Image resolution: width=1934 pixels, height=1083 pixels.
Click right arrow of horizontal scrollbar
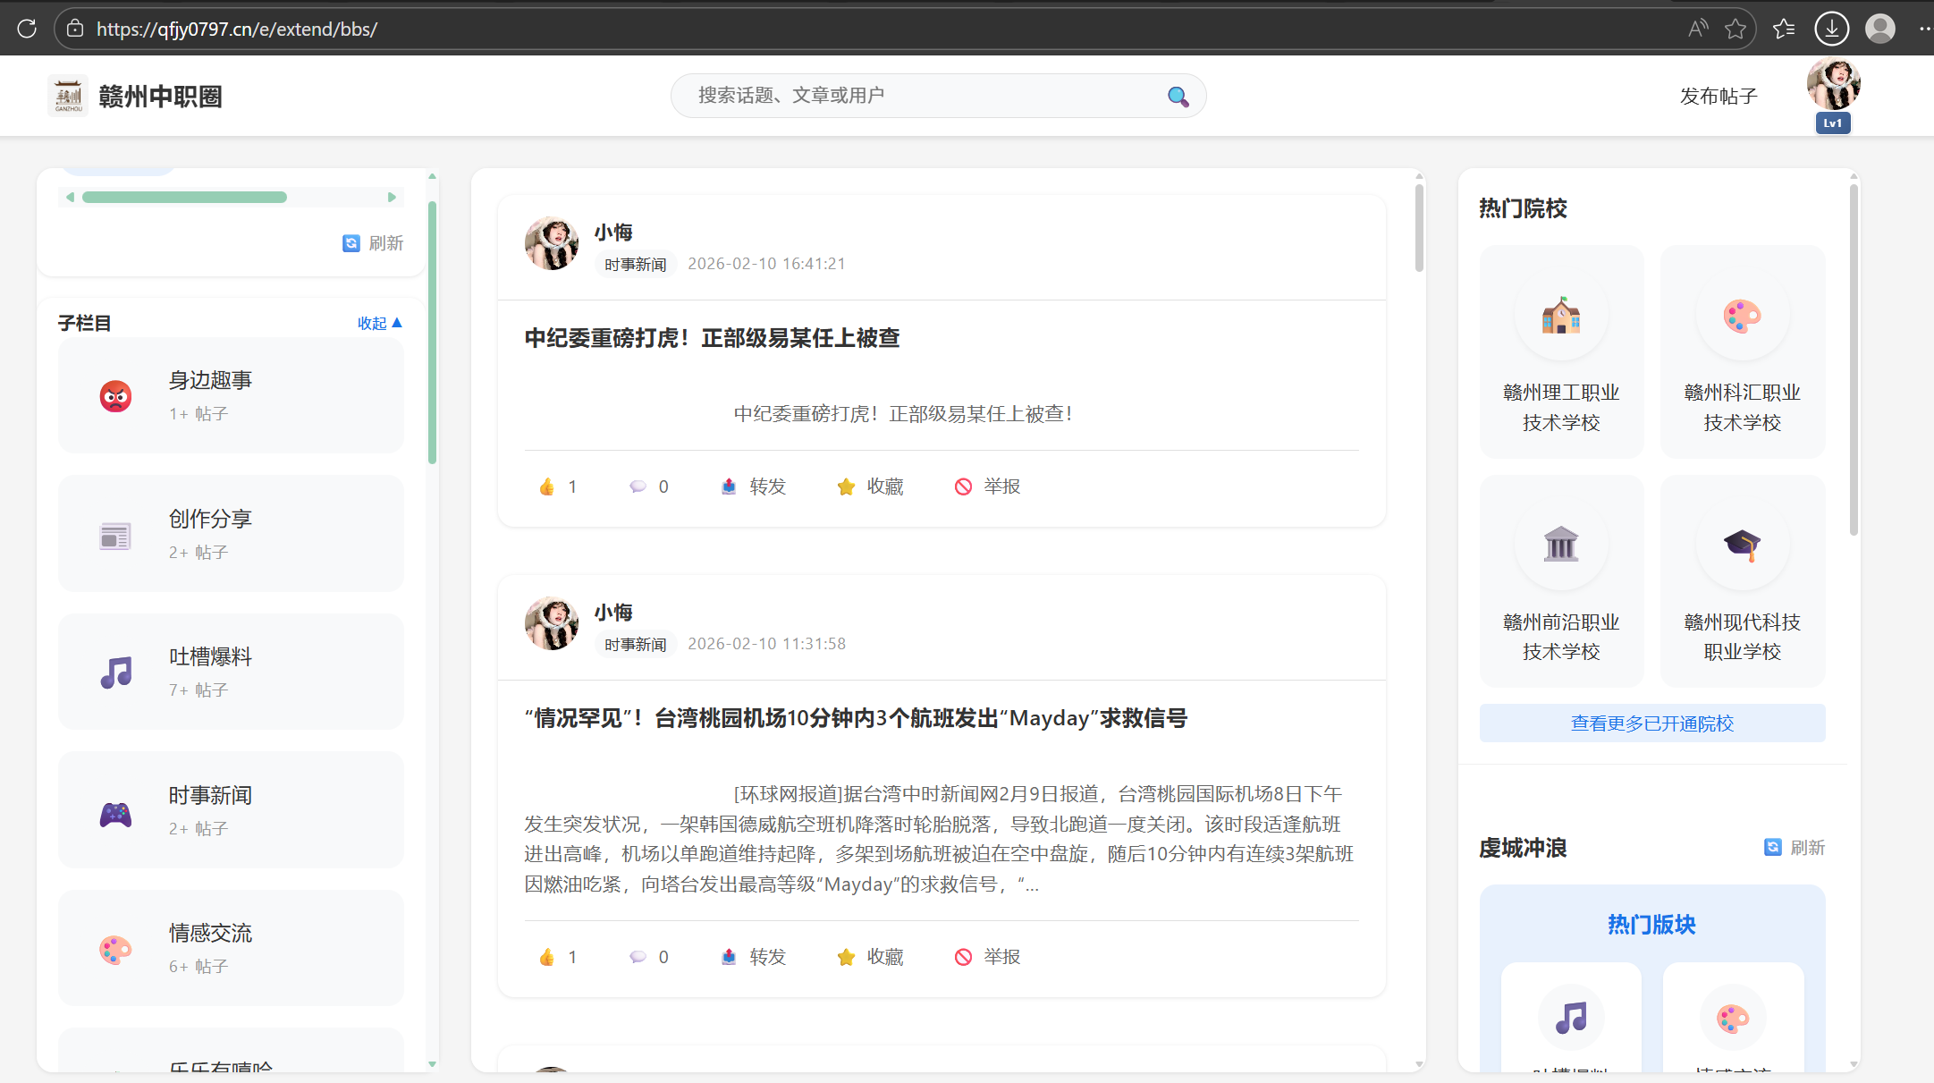point(392,197)
